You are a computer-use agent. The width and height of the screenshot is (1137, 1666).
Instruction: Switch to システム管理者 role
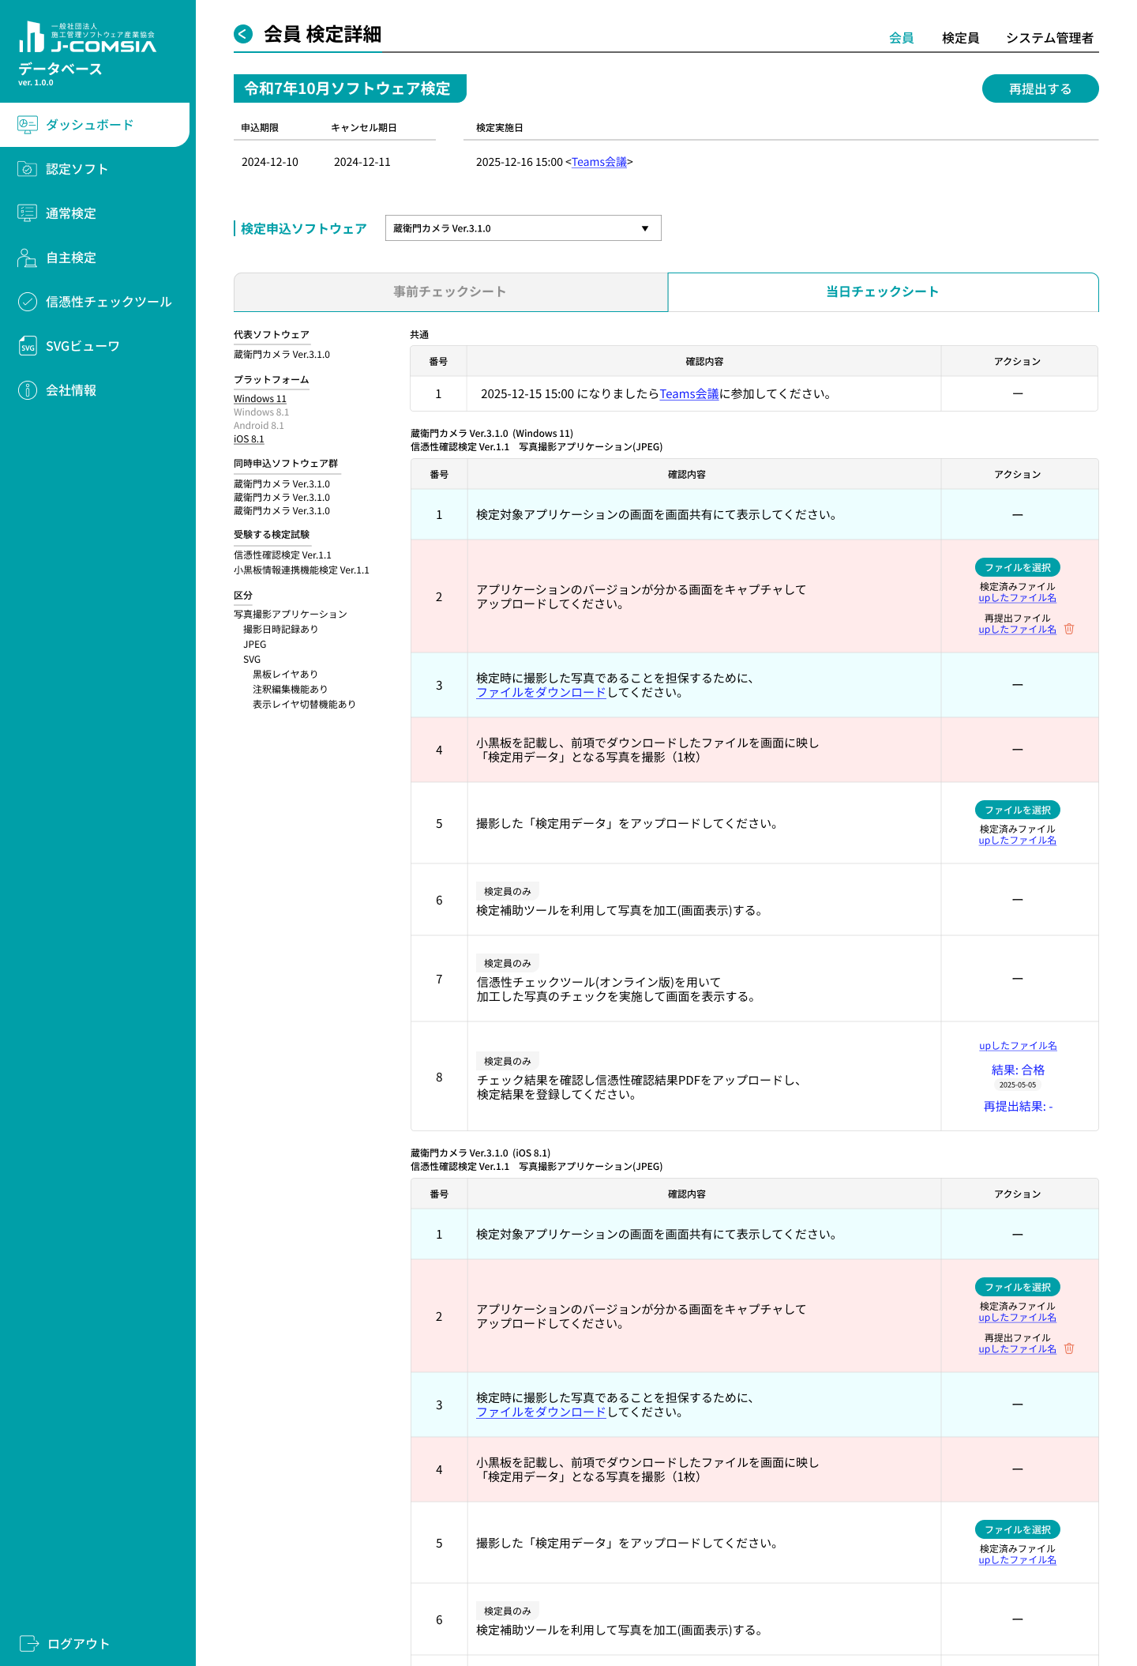[x=1049, y=38]
